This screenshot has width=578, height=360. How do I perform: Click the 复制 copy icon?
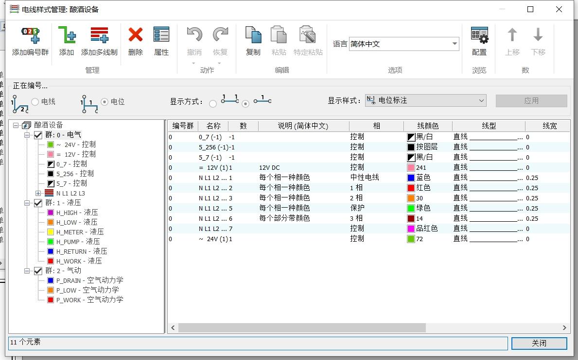(x=253, y=35)
